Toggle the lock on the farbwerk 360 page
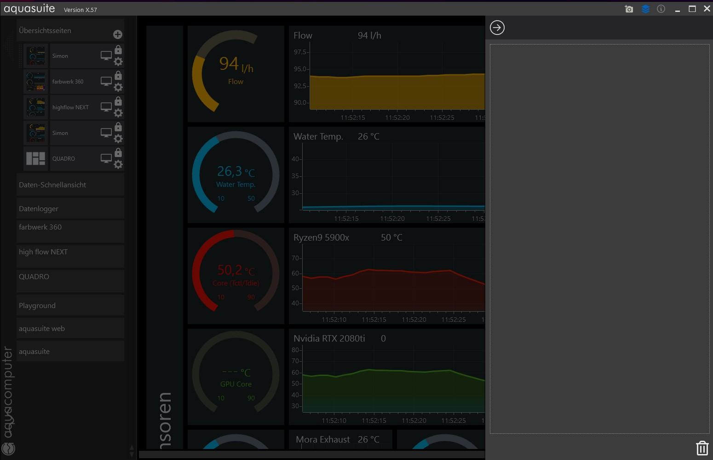 point(118,75)
